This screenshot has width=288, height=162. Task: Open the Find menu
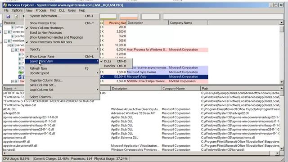53,10
